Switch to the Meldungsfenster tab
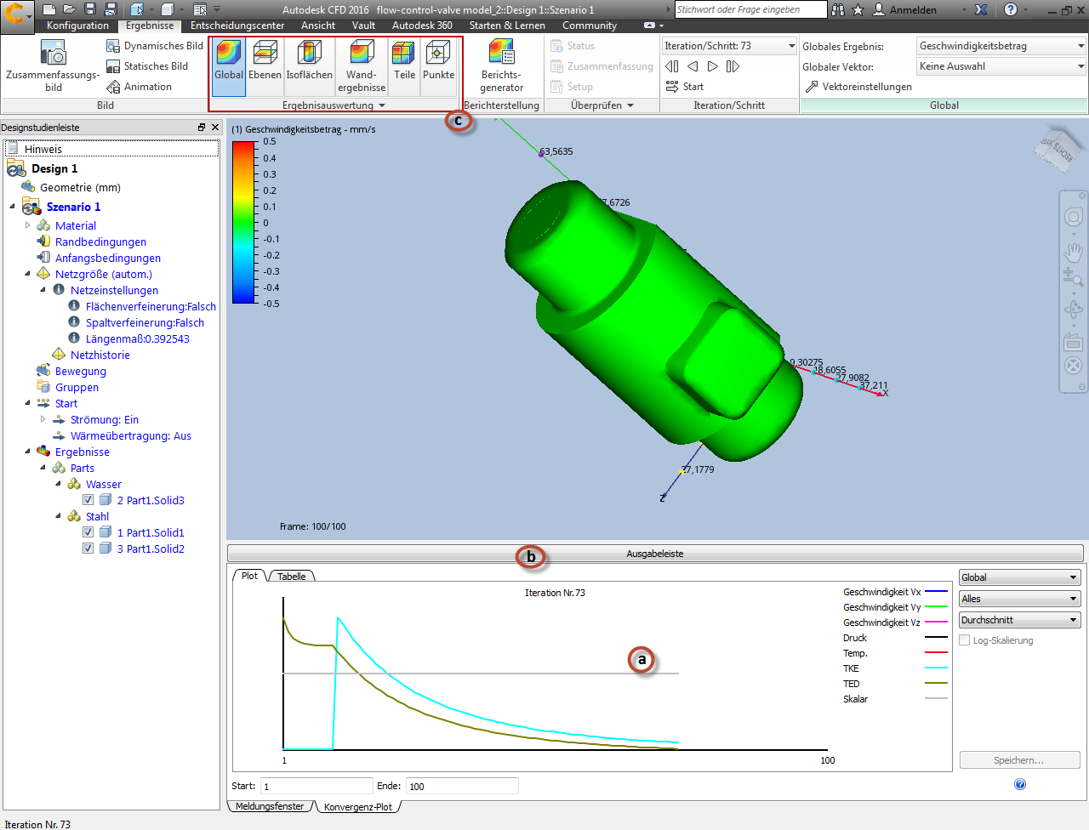This screenshot has height=830, width=1089. click(270, 806)
